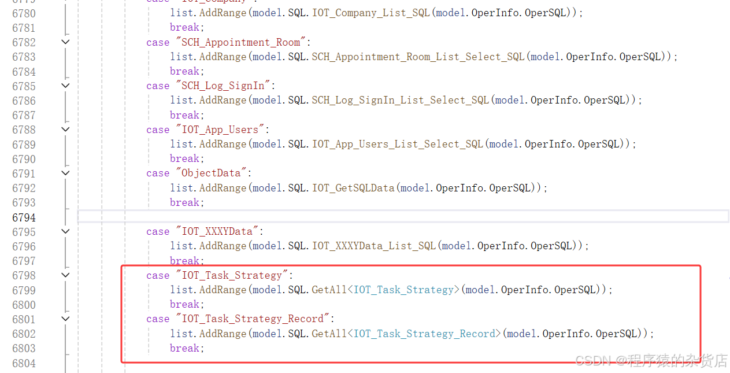Collapse the case "ObjectData" block

coord(65,173)
